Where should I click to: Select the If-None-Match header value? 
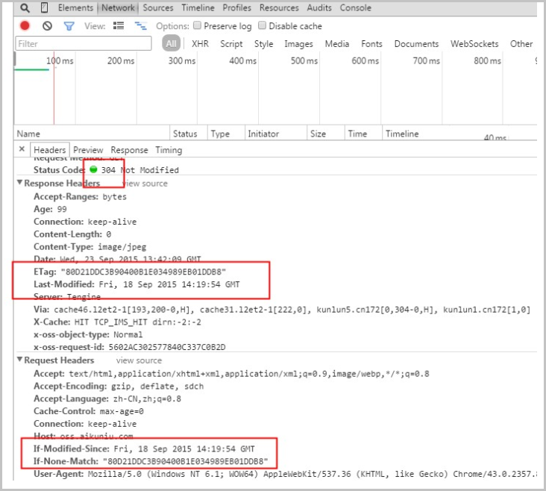tap(186, 461)
